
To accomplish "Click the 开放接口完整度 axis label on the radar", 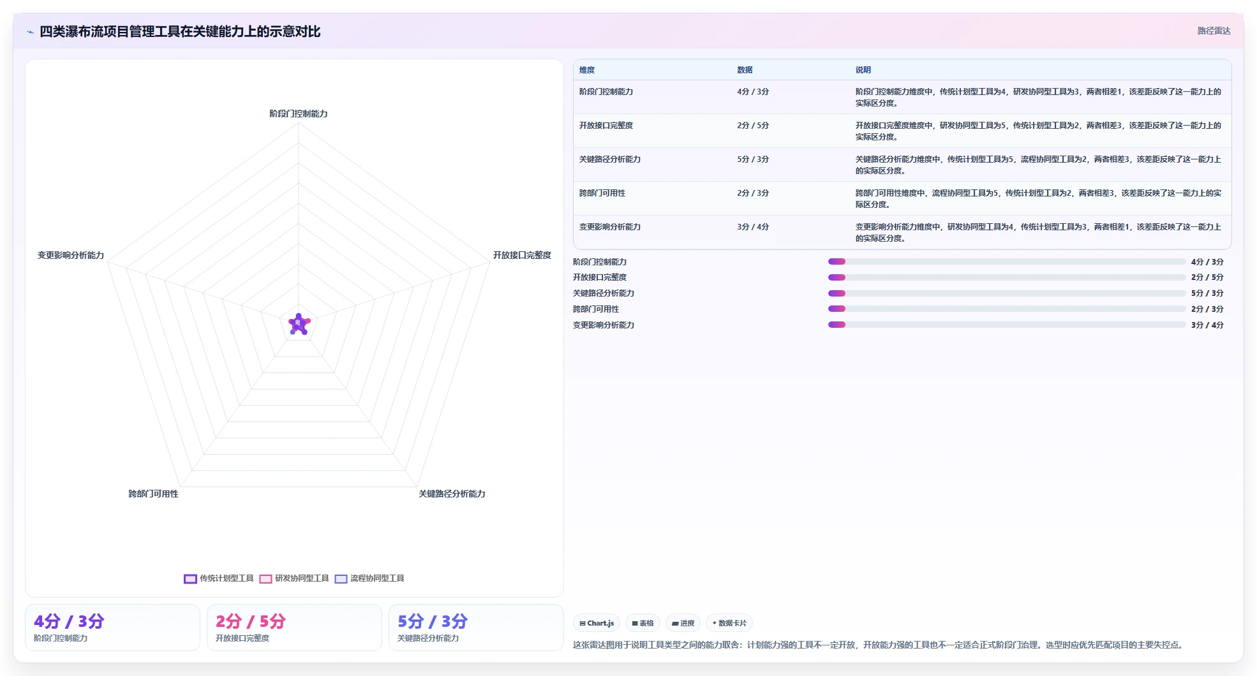I will tap(522, 255).
